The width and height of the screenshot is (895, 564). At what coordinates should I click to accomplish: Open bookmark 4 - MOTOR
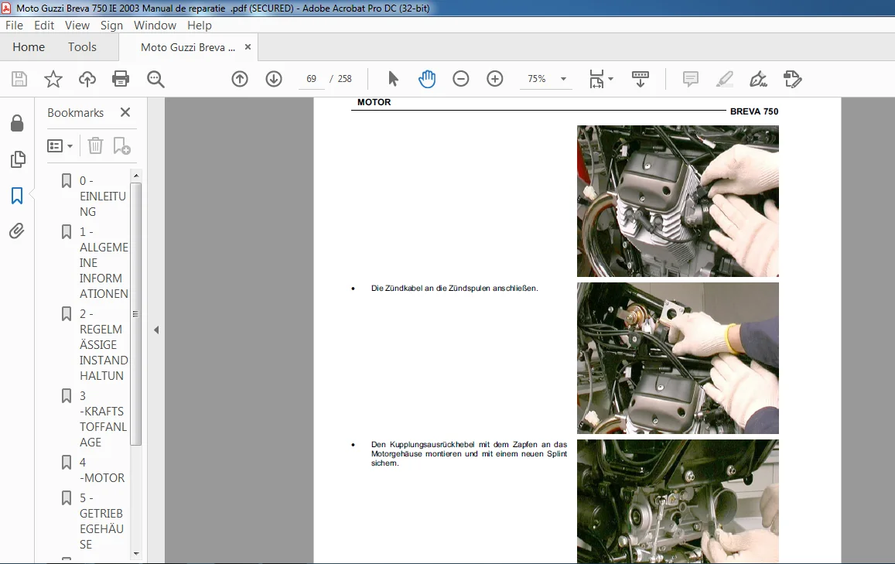(x=101, y=470)
